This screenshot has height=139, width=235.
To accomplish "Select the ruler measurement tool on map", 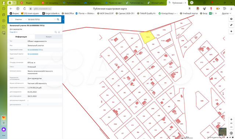I will [231, 25].
